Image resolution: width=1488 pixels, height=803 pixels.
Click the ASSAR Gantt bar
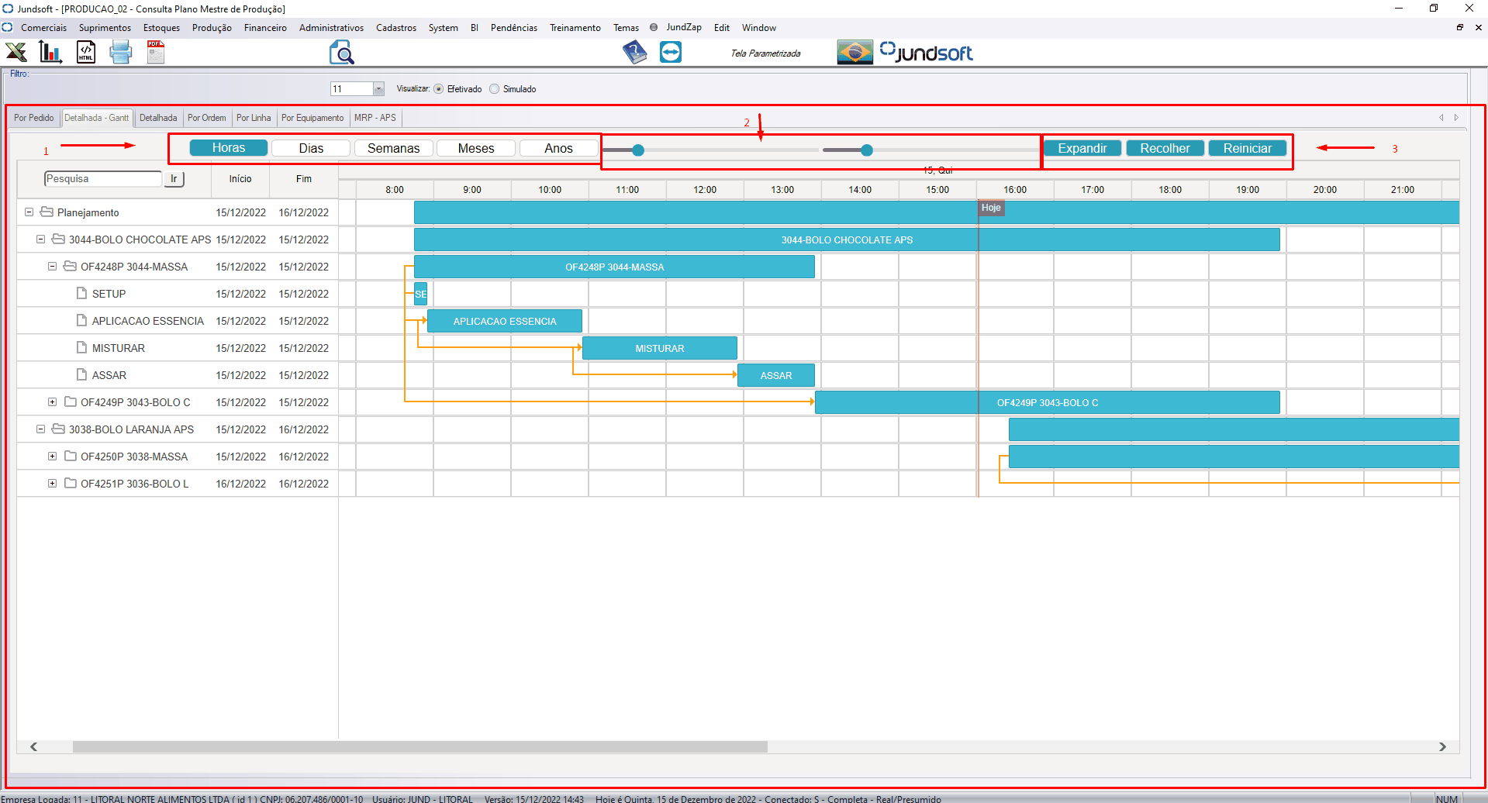[x=776, y=375]
